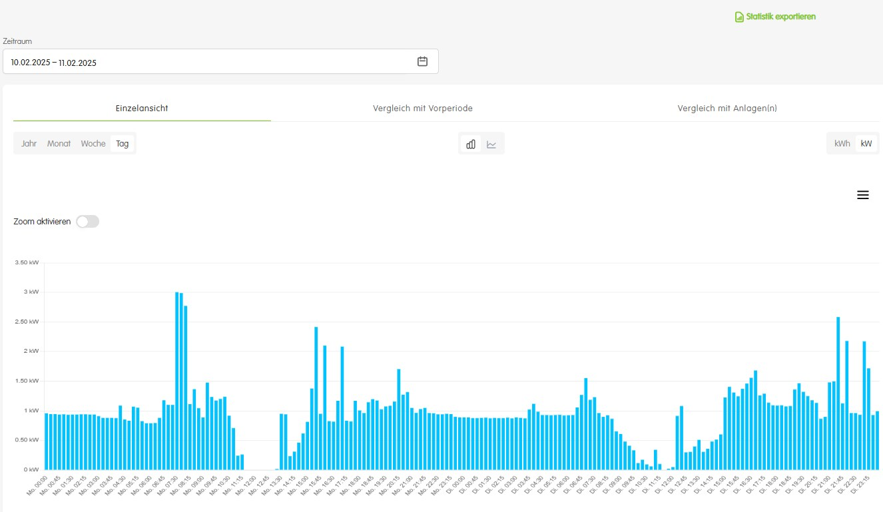883x512 pixels.
Task: Open the chart hamburger menu
Action: (x=862, y=195)
